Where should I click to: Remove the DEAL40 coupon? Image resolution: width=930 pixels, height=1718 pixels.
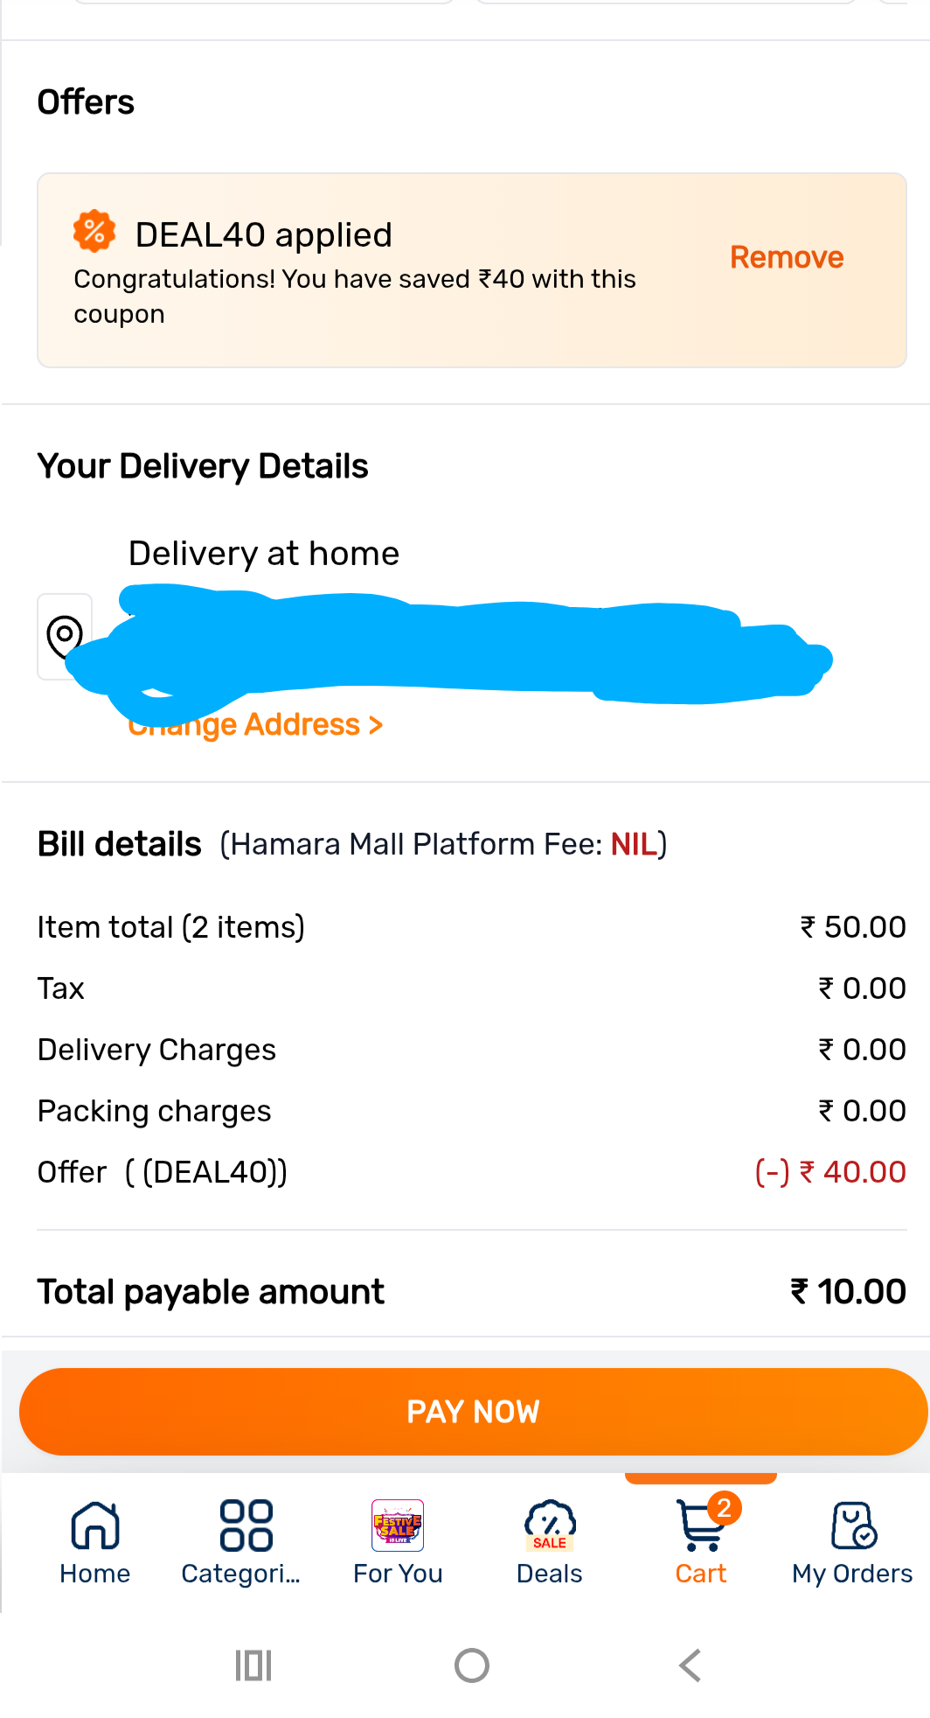(787, 258)
